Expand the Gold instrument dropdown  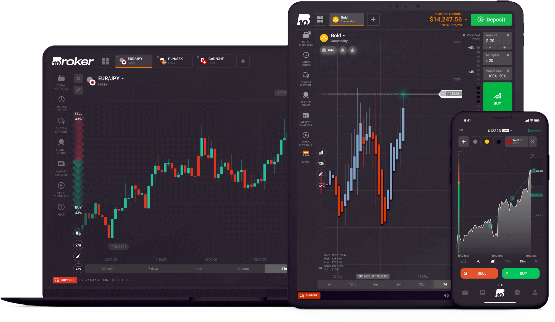(343, 35)
